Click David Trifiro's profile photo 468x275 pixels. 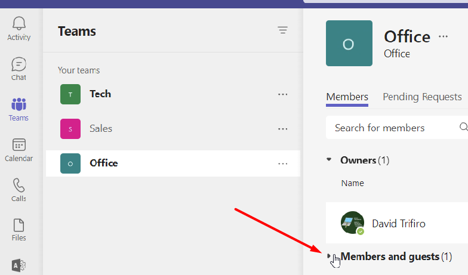(x=352, y=223)
